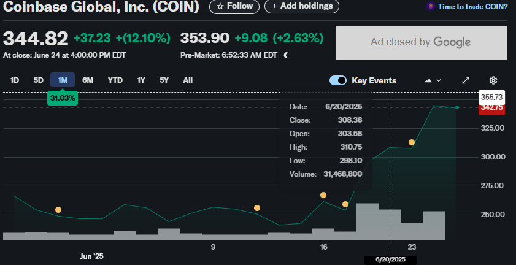Select YTD time range
This screenshot has width=516, height=265.
(115, 80)
